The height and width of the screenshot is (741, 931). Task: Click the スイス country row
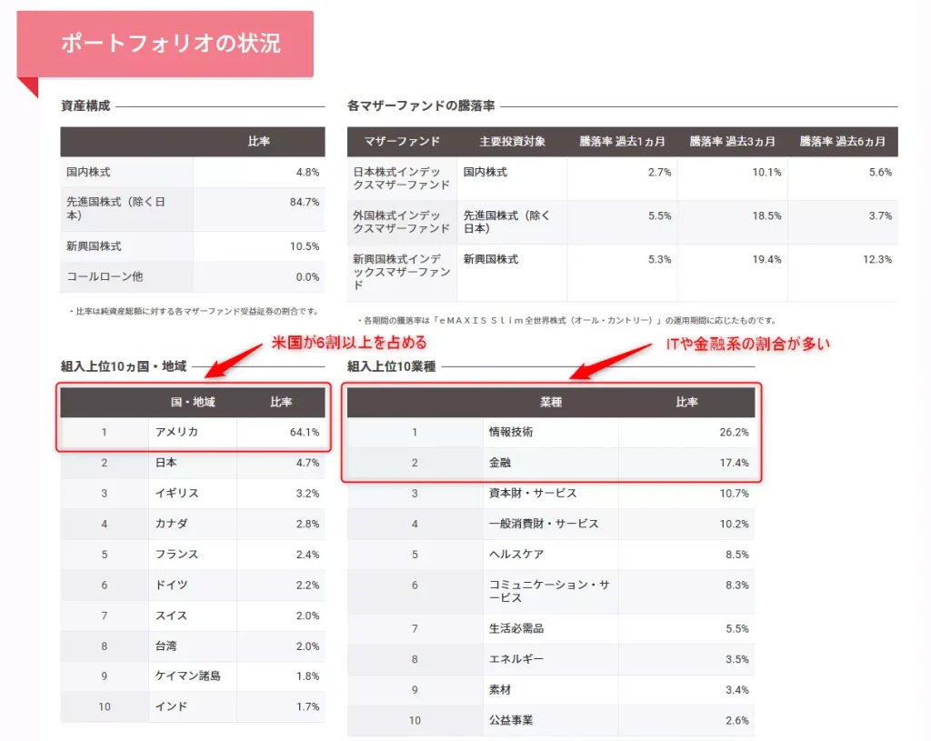[193, 616]
